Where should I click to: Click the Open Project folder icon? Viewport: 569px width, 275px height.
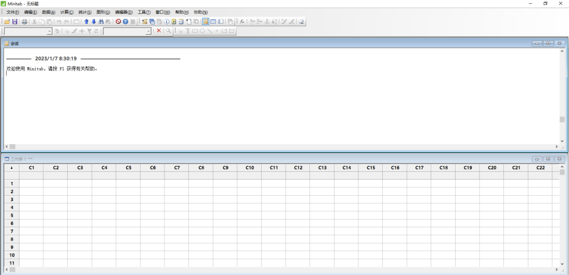click(7, 22)
